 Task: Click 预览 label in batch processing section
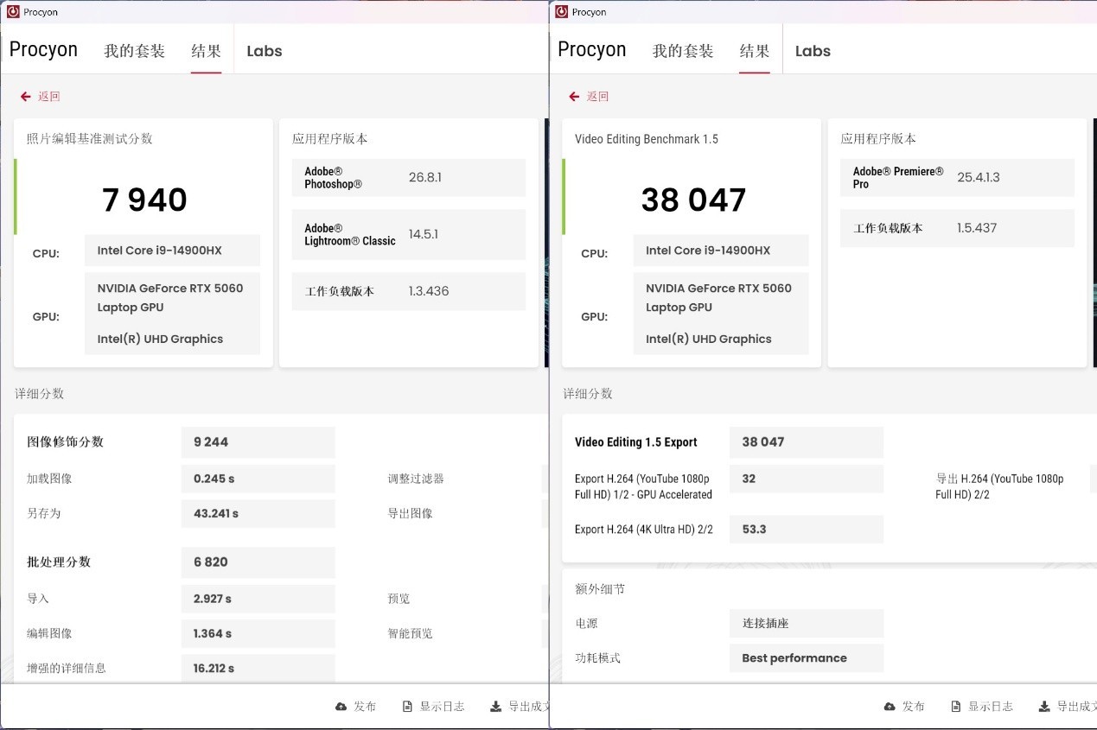[x=399, y=599]
